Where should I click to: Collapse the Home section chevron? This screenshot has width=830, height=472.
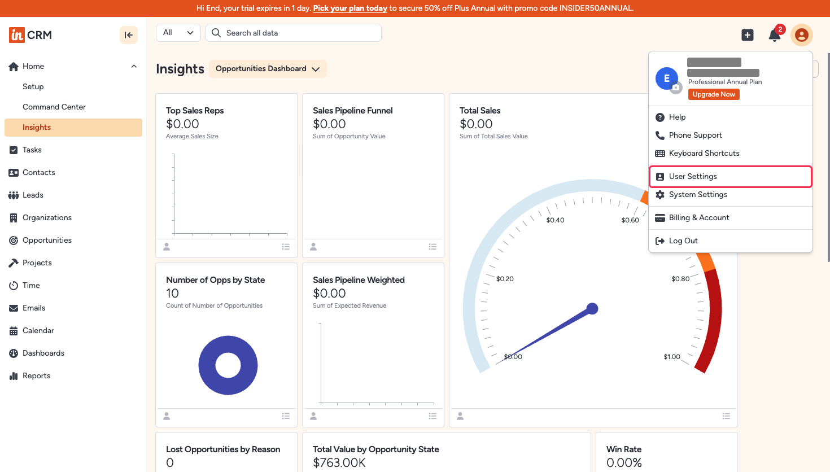tap(134, 67)
